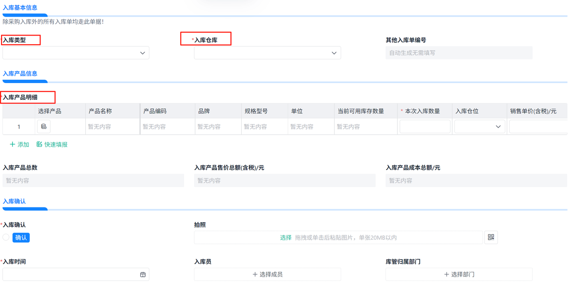Click the blue 确认 button
Image resolution: width=571 pixels, height=300 pixels.
(x=21, y=237)
